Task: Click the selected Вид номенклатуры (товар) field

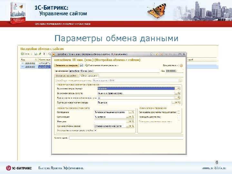Action: pos(136,89)
